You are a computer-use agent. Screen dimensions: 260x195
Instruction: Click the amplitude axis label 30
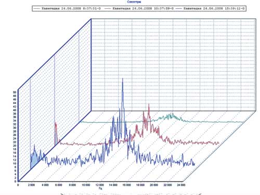15,128
